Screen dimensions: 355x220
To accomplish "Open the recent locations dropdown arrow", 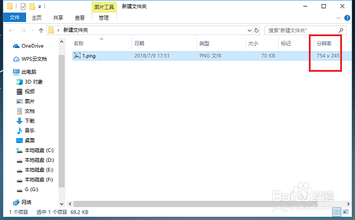I will 33,30.
